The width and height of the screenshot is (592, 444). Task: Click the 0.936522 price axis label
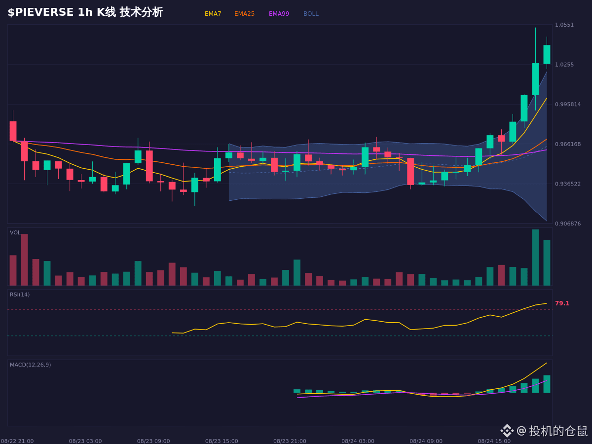pyautogui.click(x=567, y=184)
